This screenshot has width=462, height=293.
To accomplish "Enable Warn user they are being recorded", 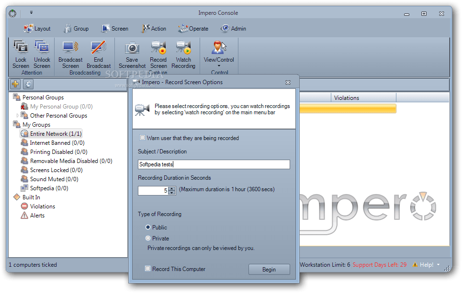I will [x=143, y=138].
